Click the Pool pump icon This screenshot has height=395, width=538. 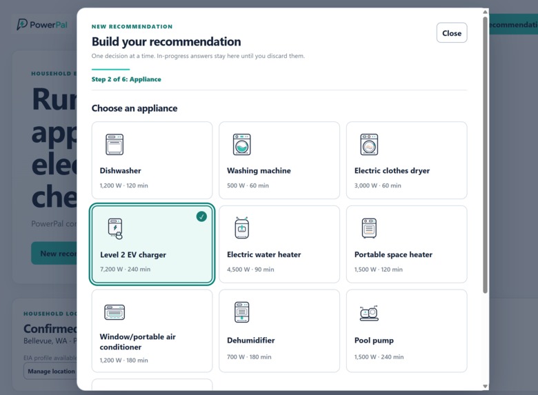pyautogui.click(x=369, y=313)
